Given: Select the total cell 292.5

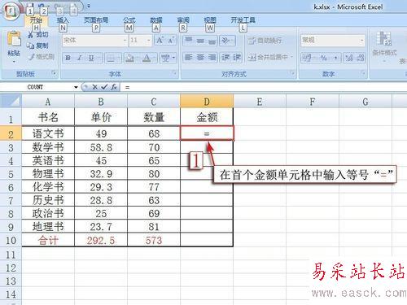Looking at the screenshot, I should pyautogui.click(x=101, y=240).
